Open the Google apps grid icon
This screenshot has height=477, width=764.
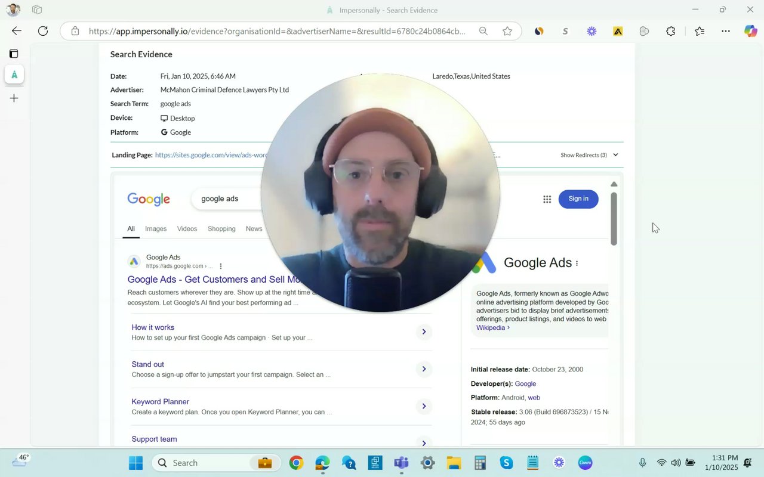click(547, 199)
